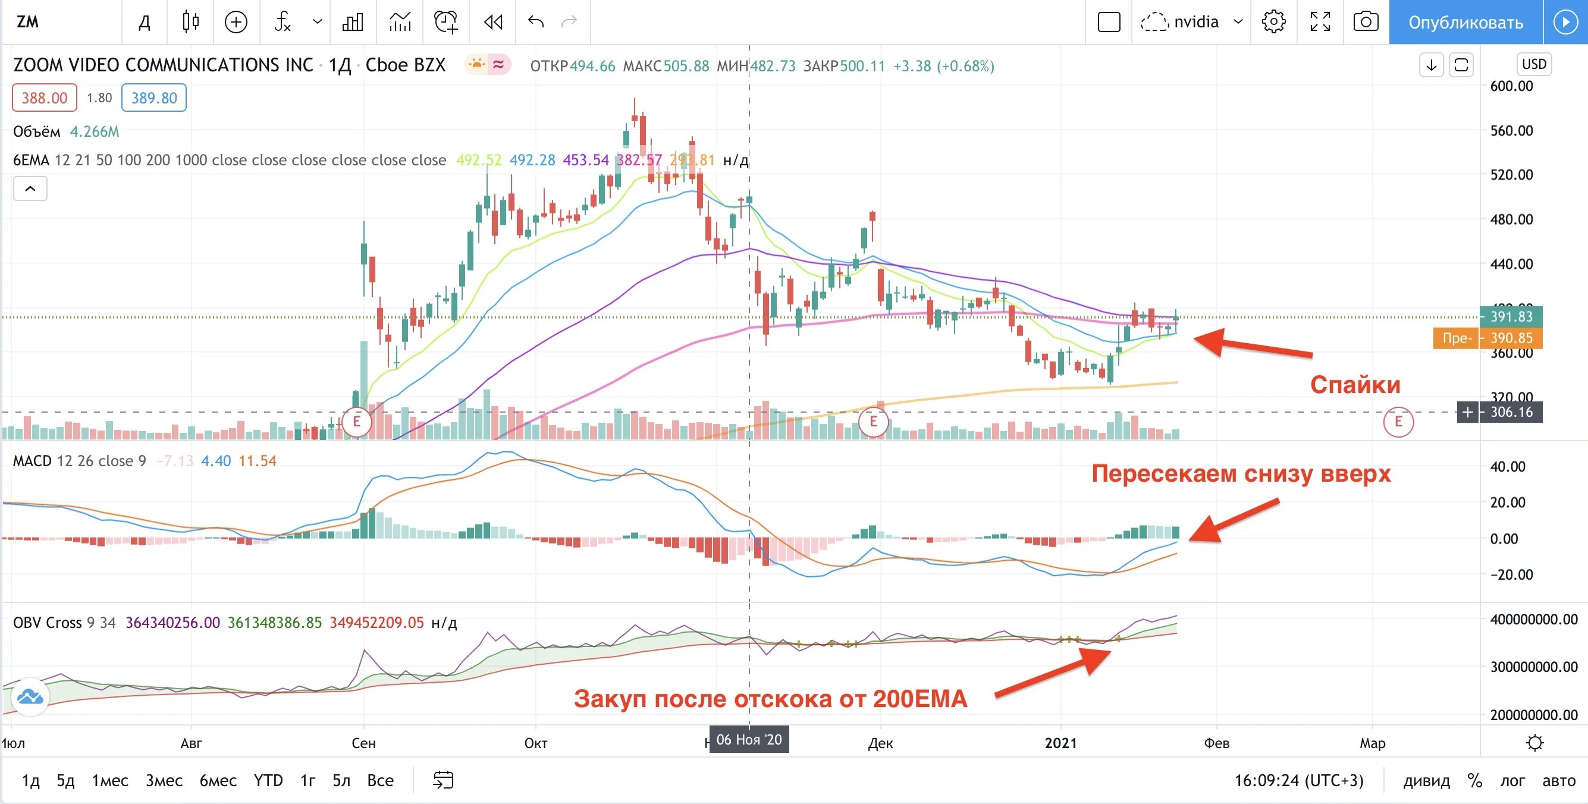1588x804 pixels.
Task: Select the Все time range
Action: pos(381,781)
